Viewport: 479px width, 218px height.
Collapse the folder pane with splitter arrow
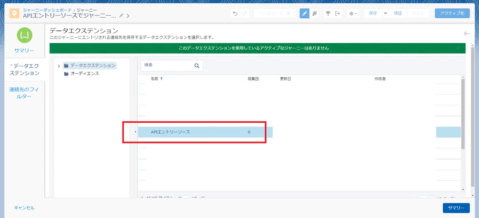click(135, 132)
